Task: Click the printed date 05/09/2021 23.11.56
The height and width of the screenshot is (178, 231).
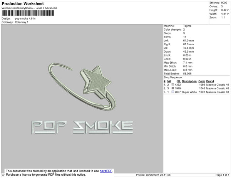Action: pyautogui.click(x=158, y=175)
